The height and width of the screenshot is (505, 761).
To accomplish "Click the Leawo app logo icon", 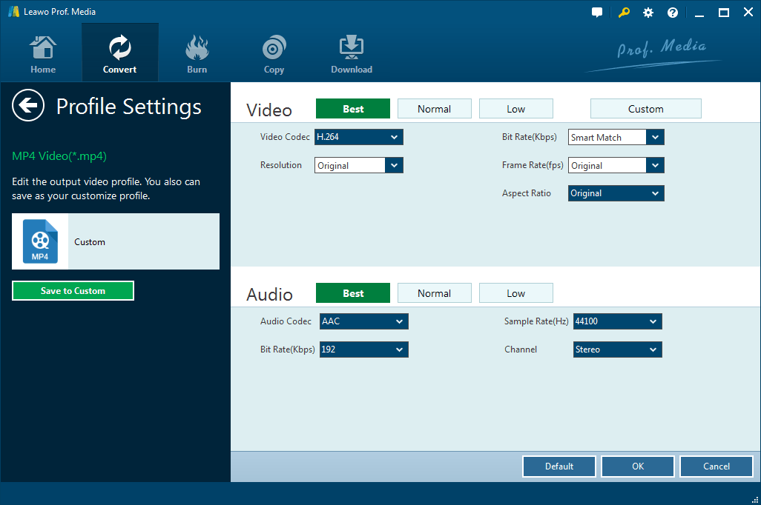I will [x=13, y=12].
